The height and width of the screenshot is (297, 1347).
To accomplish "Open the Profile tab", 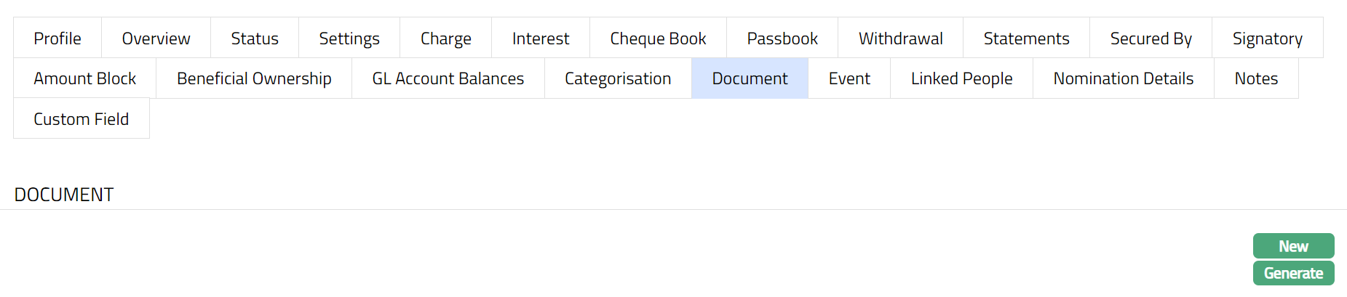I will (x=57, y=38).
